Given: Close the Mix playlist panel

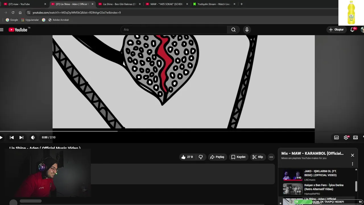Looking at the screenshot, I should [352, 155].
